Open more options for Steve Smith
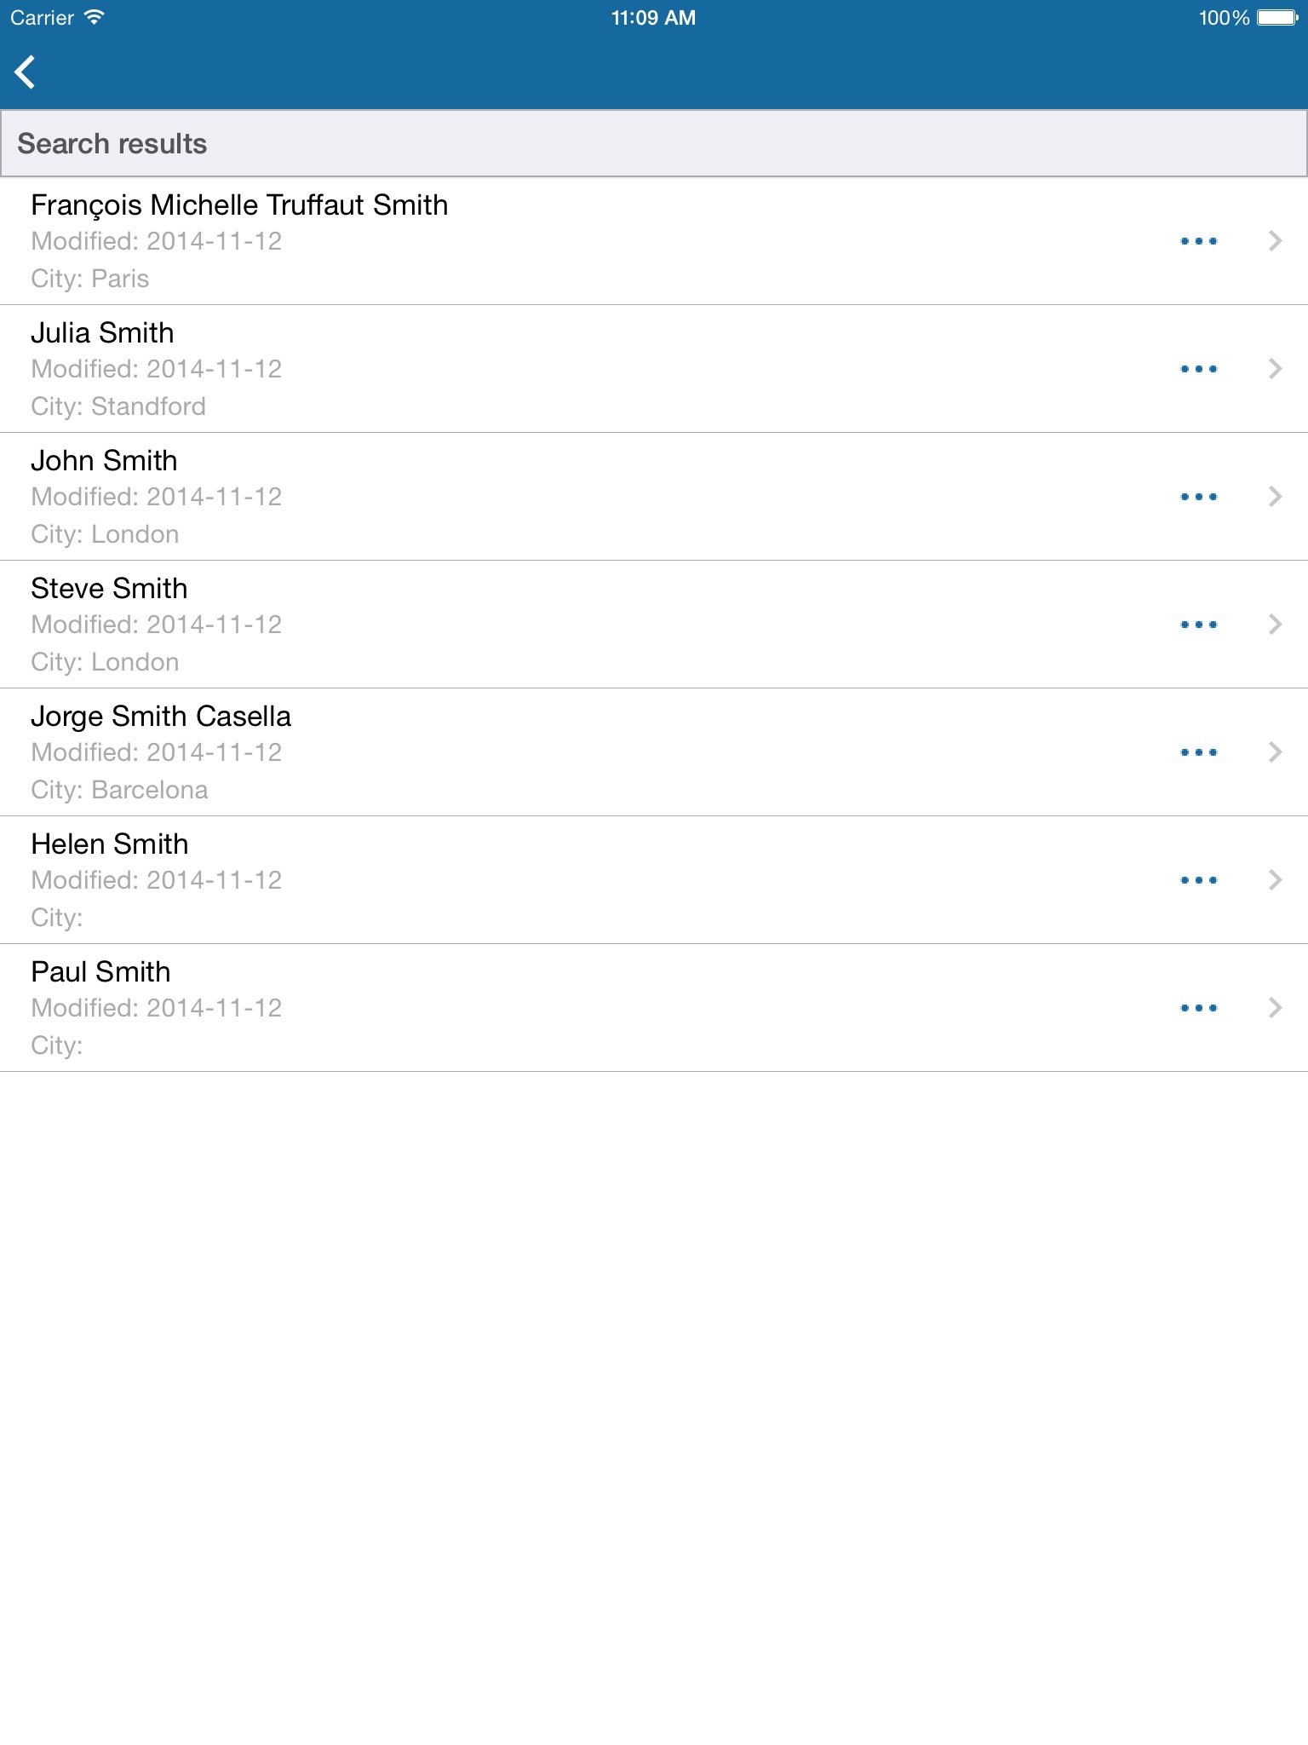Viewport: 1308px width, 1745px height. [1198, 625]
